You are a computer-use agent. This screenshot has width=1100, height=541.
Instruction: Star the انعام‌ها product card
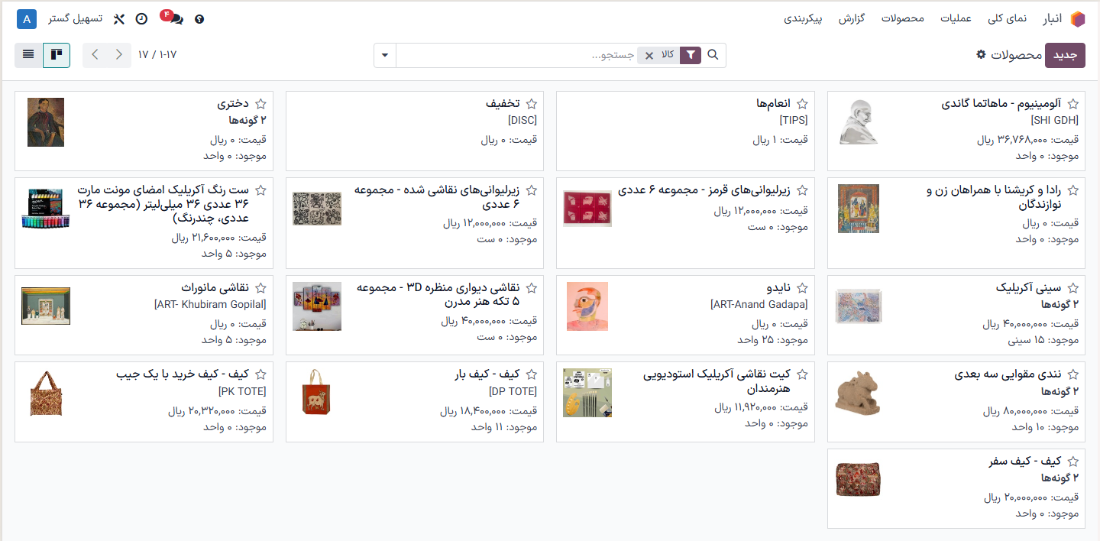pos(801,103)
